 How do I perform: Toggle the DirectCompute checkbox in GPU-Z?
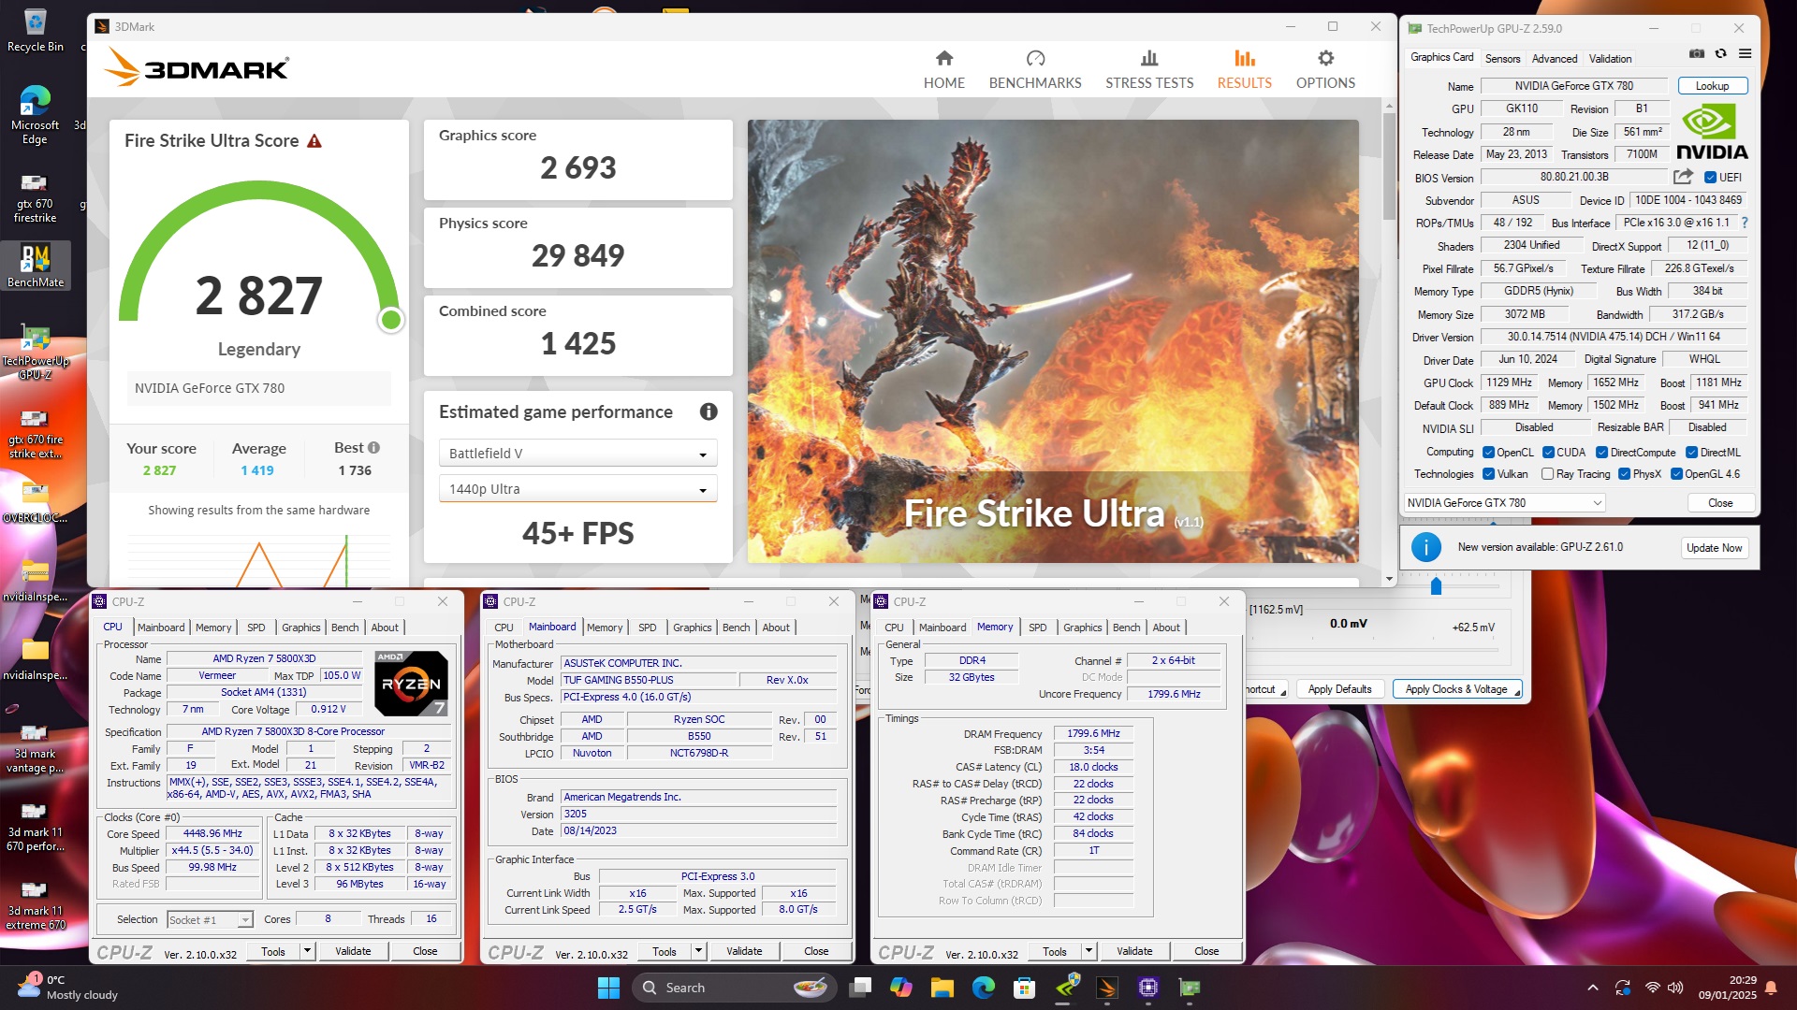(x=1601, y=453)
